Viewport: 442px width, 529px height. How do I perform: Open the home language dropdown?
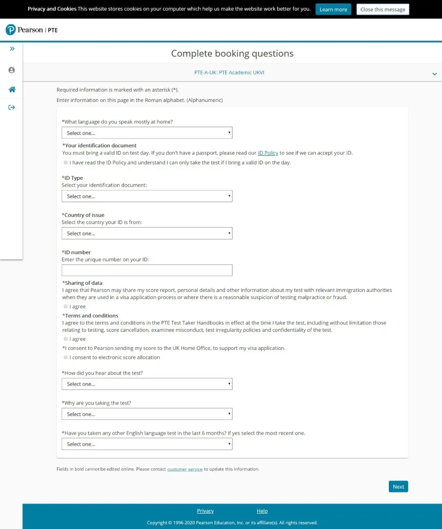tap(147, 133)
